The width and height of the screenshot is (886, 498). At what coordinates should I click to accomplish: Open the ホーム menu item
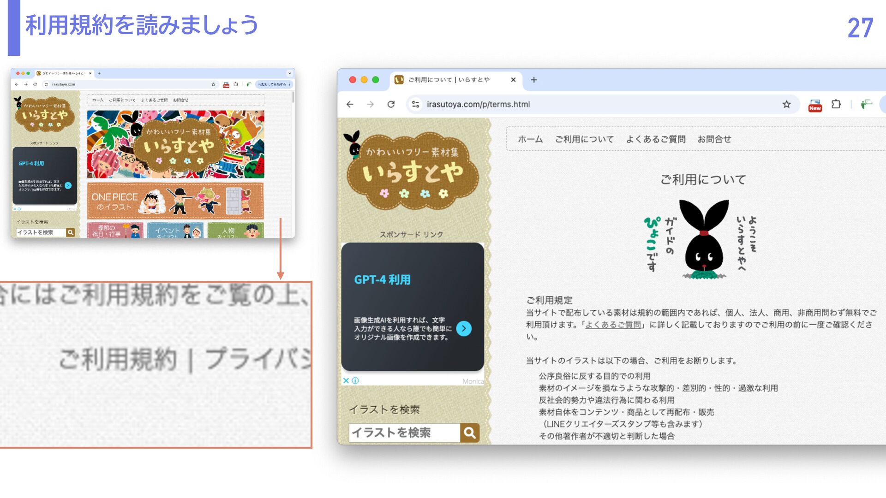(530, 139)
